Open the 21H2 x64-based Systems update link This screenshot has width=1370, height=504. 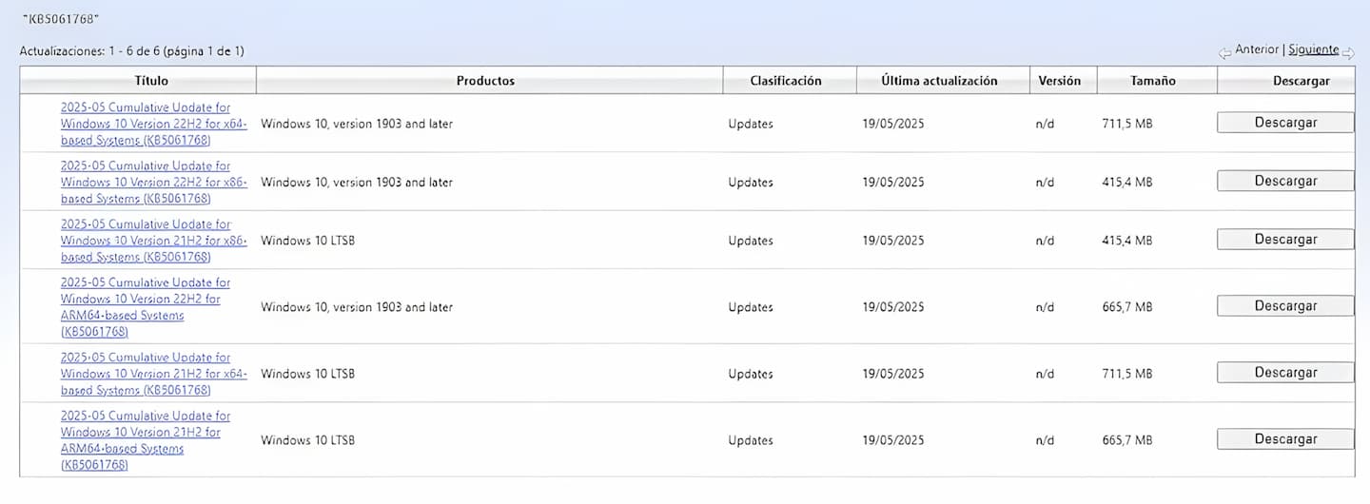(153, 374)
